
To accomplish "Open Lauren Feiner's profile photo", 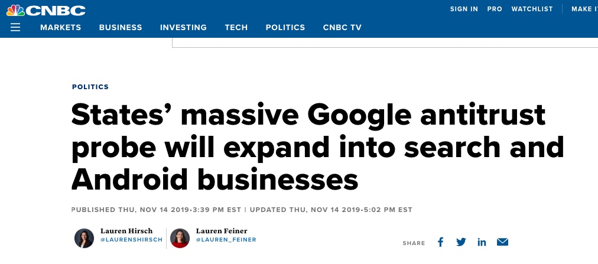I will [x=180, y=238].
